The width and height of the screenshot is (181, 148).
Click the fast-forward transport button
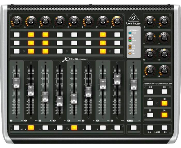(x=164, y=91)
